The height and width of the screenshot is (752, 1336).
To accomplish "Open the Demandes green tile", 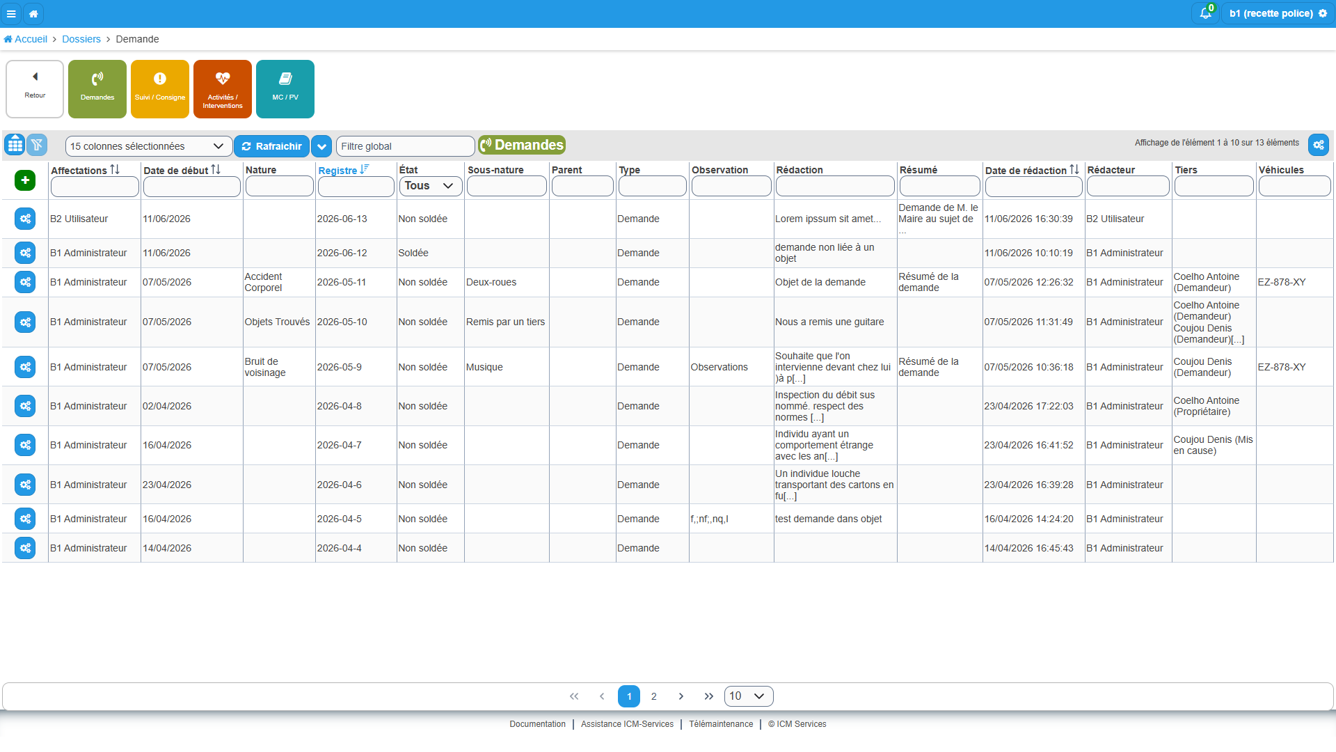I will pyautogui.click(x=97, y=89).
